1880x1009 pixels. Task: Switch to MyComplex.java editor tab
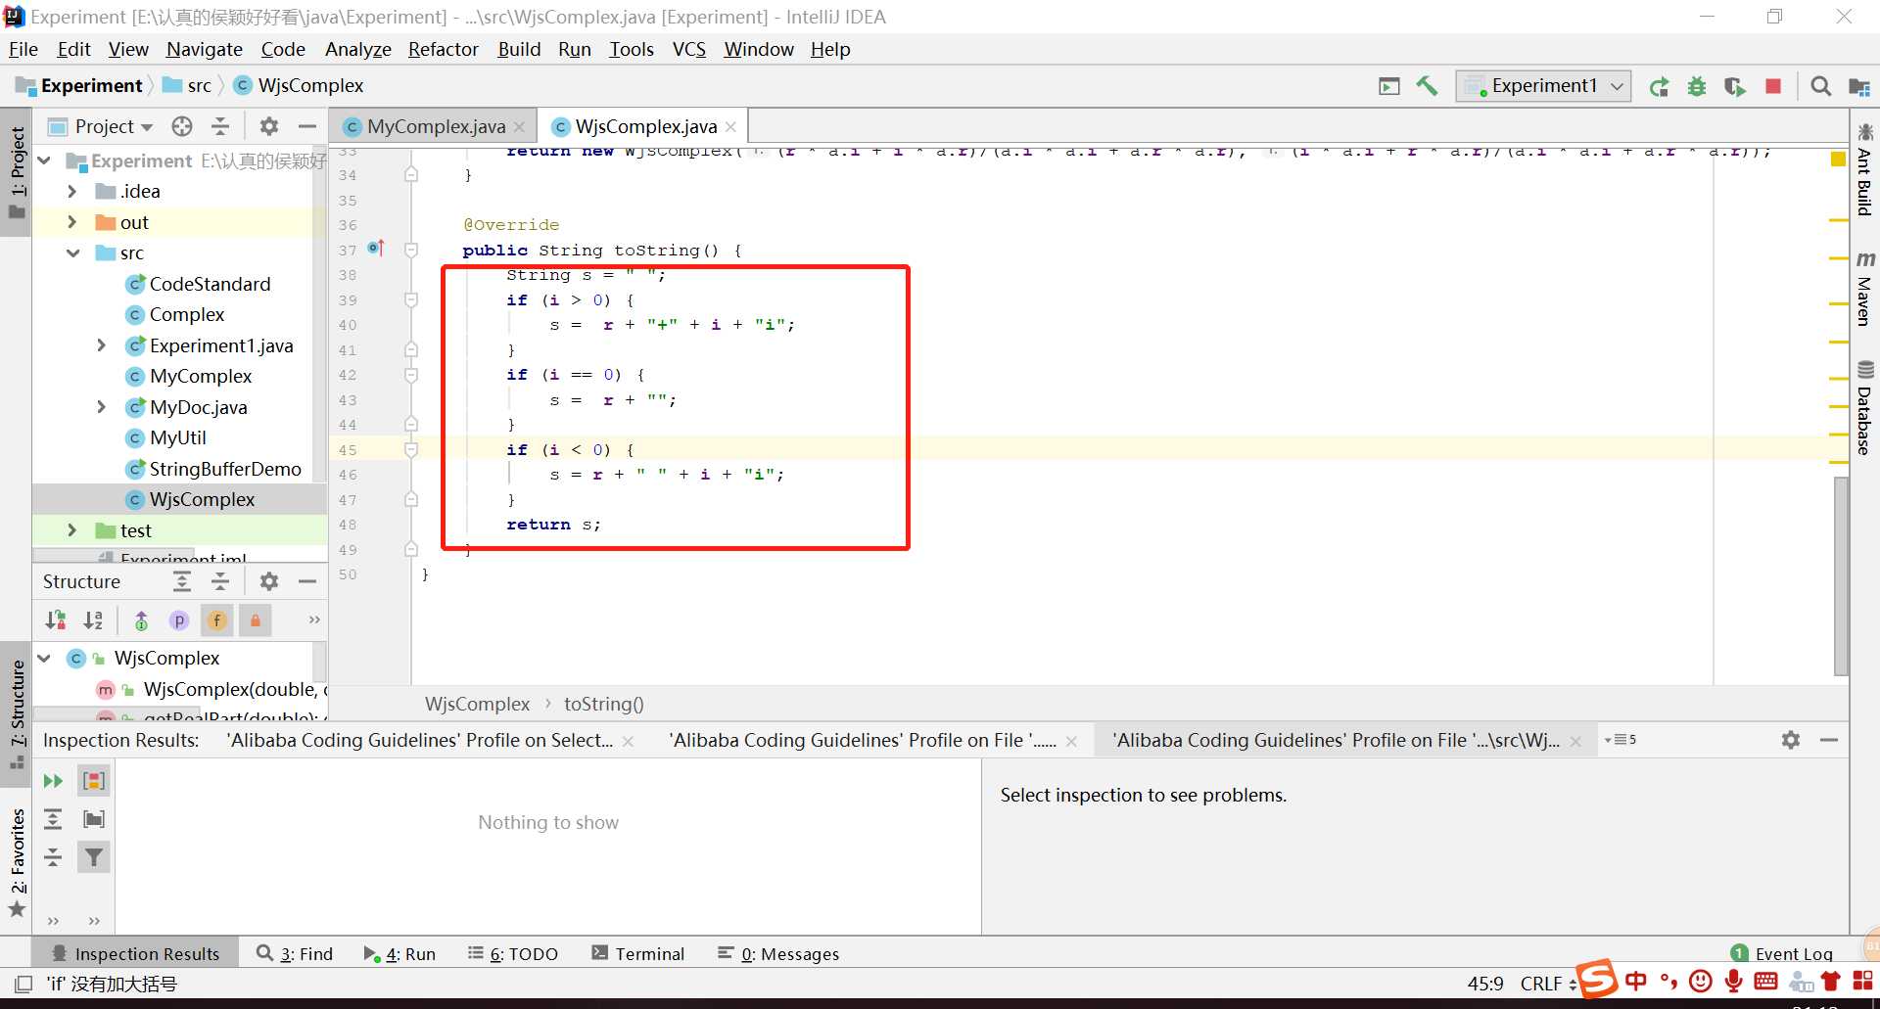pyautogui.click(x=436, y=126)
